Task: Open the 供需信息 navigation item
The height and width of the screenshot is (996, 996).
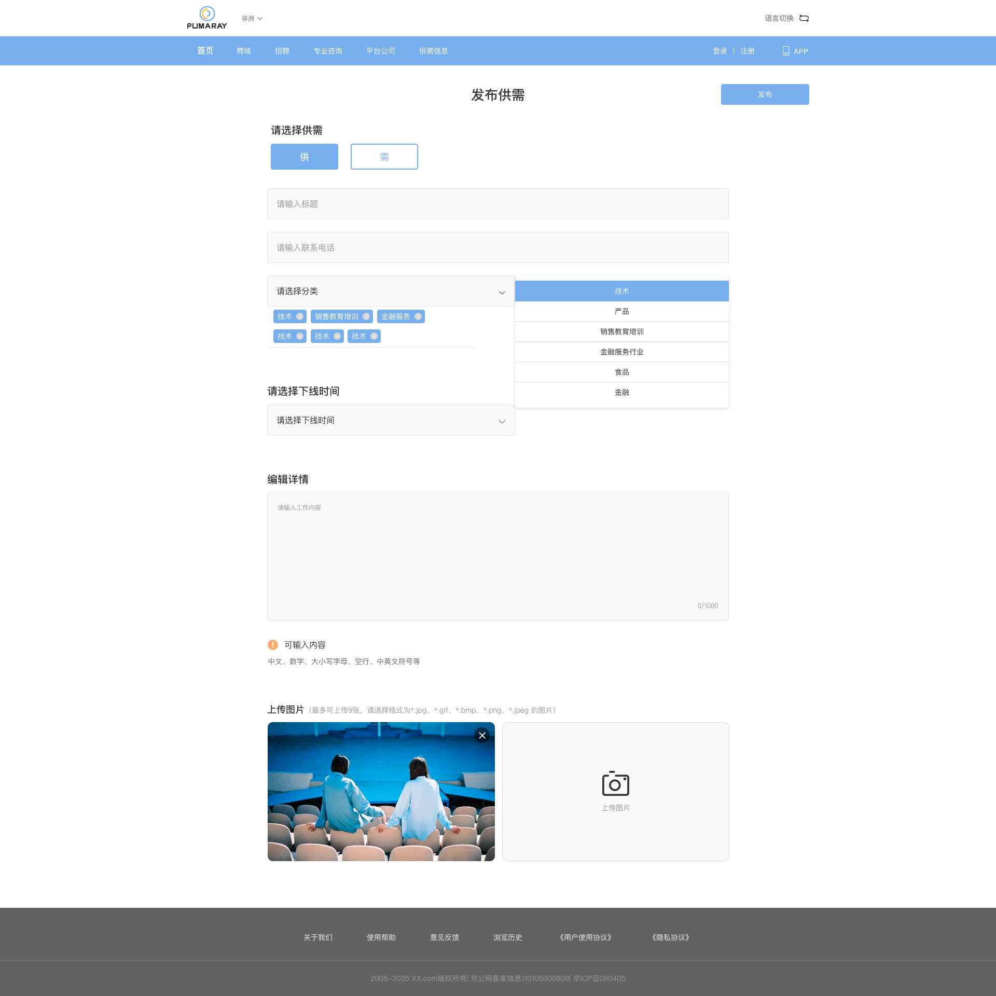Action: (434, 51)
